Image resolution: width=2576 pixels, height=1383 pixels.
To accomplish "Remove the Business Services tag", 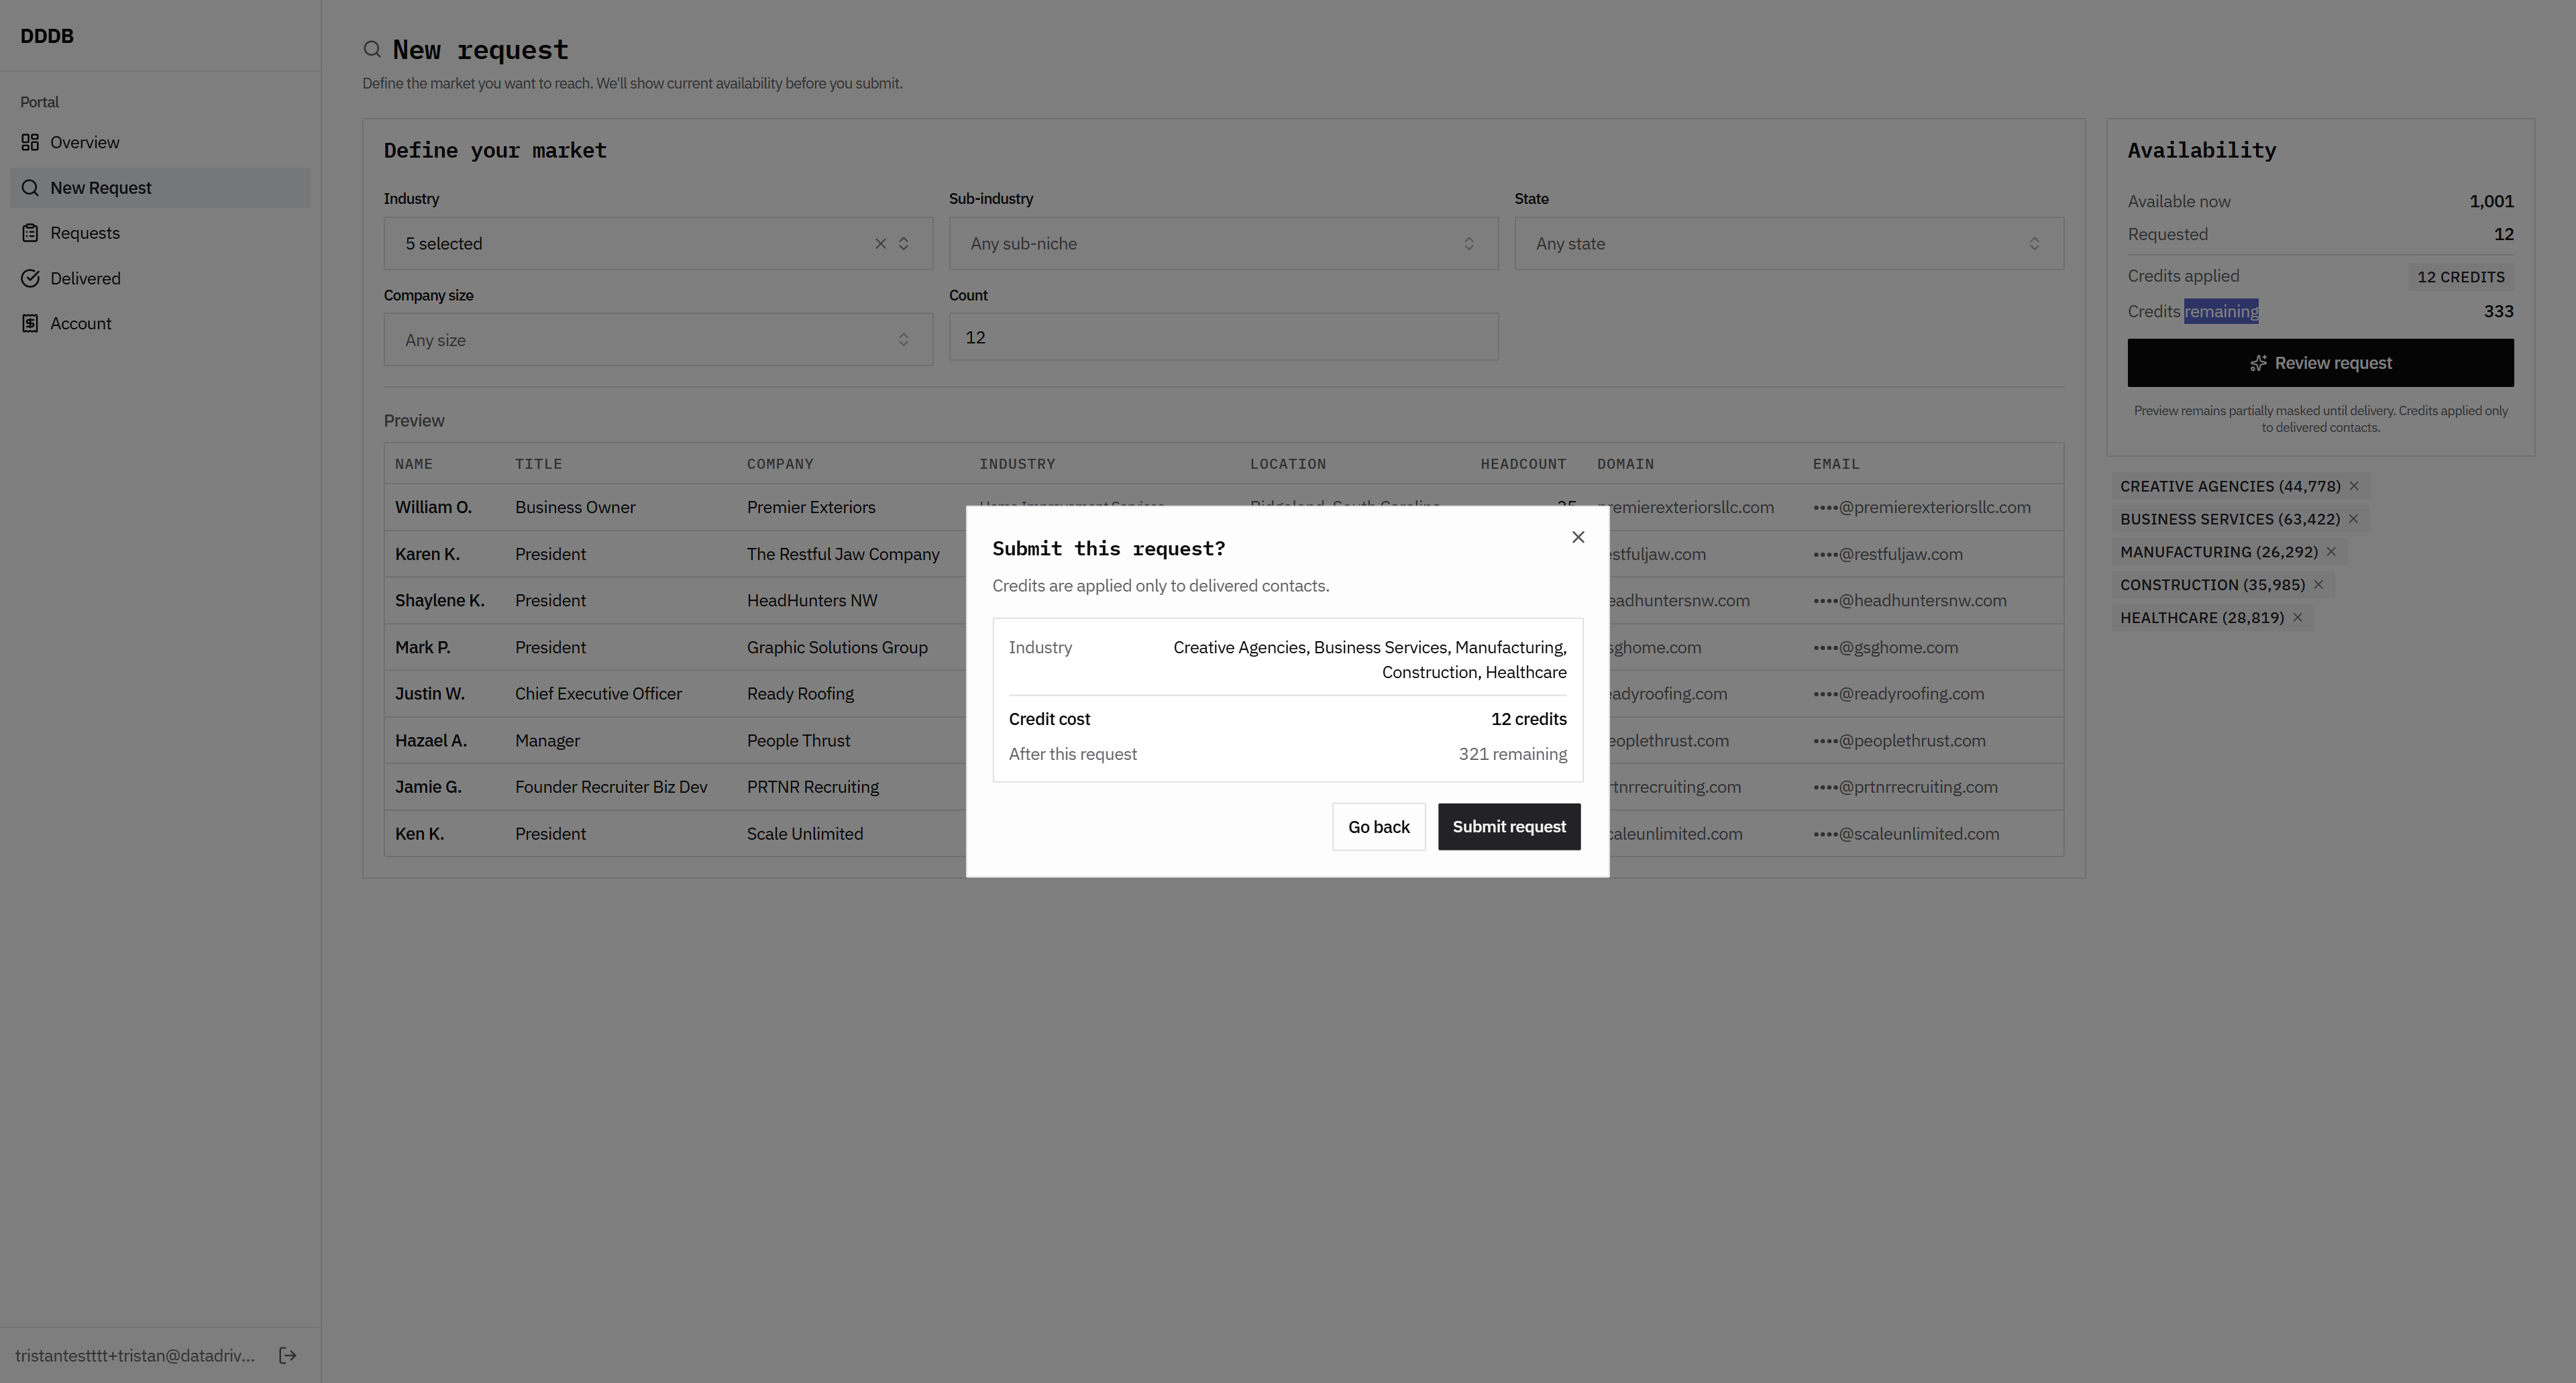I will click(x=2353, y=519).
